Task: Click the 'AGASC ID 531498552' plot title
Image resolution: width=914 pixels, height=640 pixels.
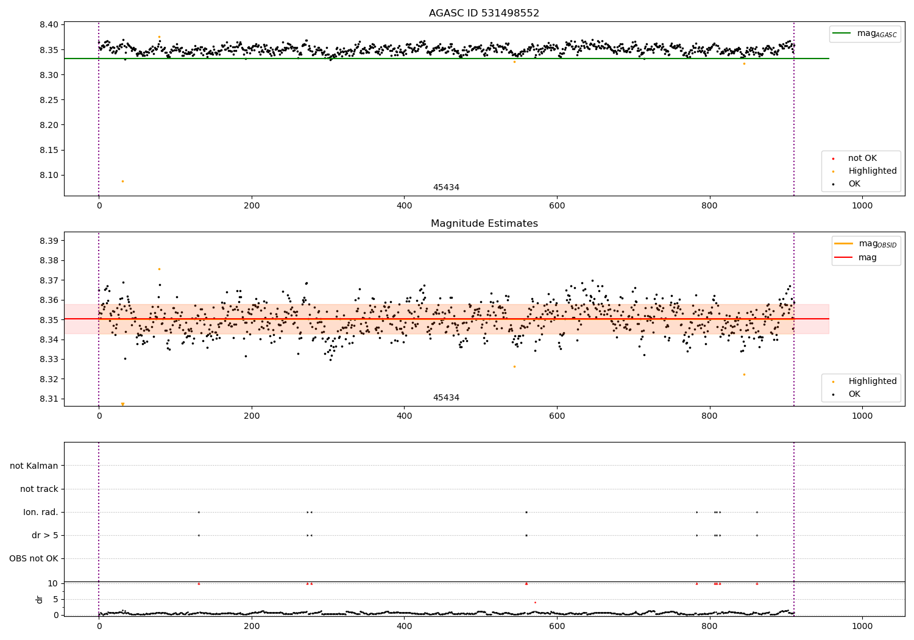Action: (x=484, y=13)
